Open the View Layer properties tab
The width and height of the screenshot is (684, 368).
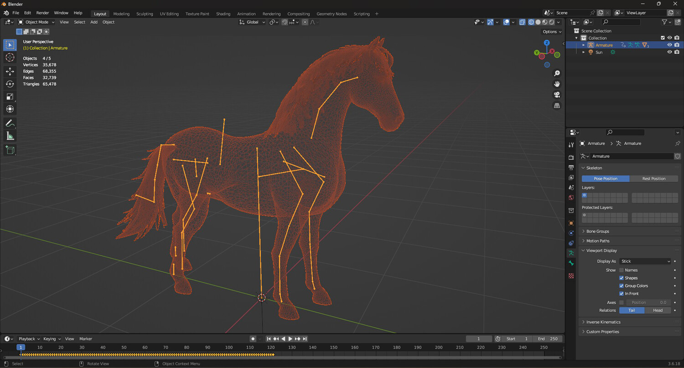[x=571, y=177]
